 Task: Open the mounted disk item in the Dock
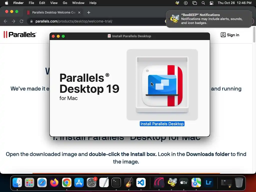(x=226, y=183)
